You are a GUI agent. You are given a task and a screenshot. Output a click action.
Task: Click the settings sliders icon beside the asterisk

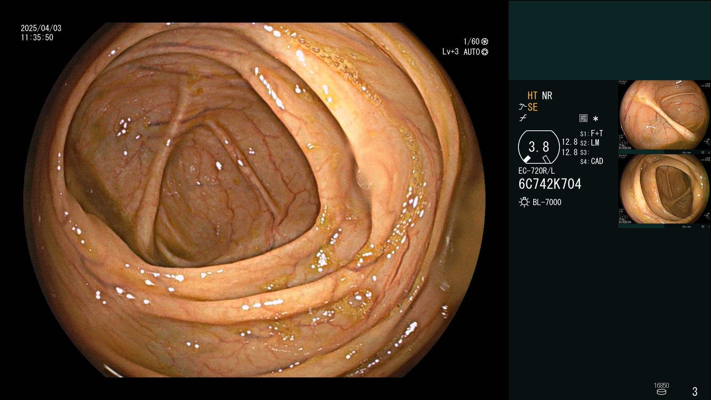(583, 119)
